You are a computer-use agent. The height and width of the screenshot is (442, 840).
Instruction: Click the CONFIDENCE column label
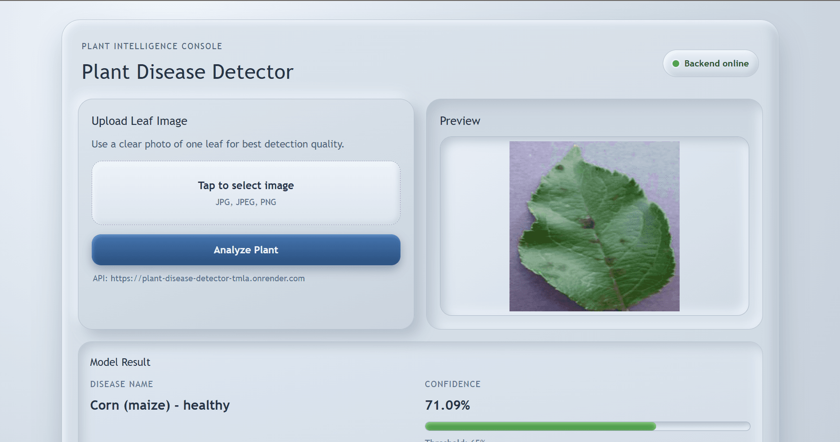tap(452, 384)
